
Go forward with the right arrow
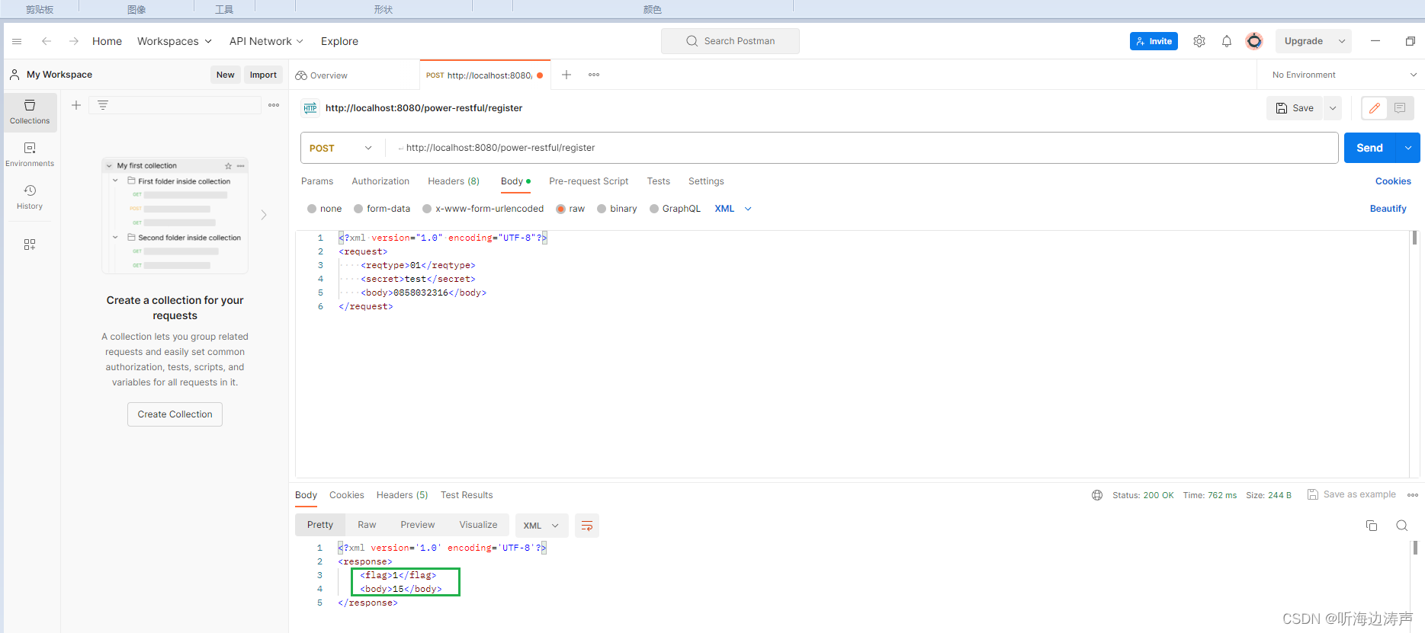coord(74,41)
